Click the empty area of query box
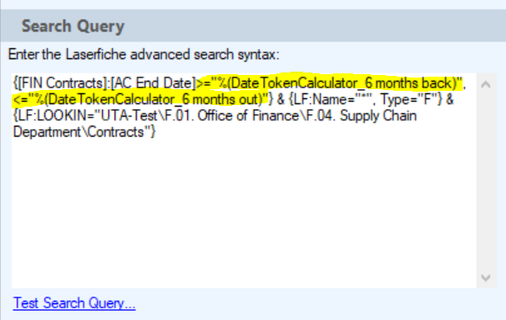This screenshot has height=320, width=506. pos(244,212)
